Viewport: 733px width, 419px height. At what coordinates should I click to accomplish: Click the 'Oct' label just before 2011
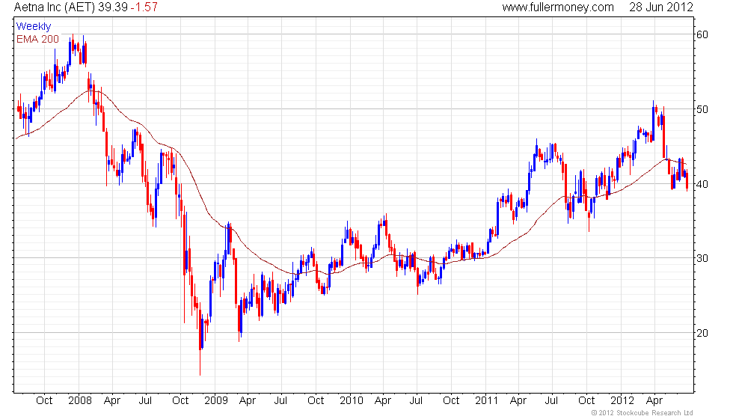451,401
